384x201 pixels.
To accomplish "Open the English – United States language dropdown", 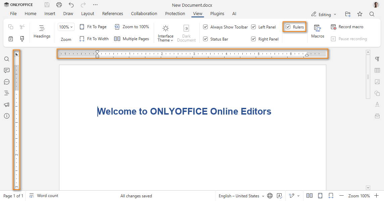I will point(241,196).
